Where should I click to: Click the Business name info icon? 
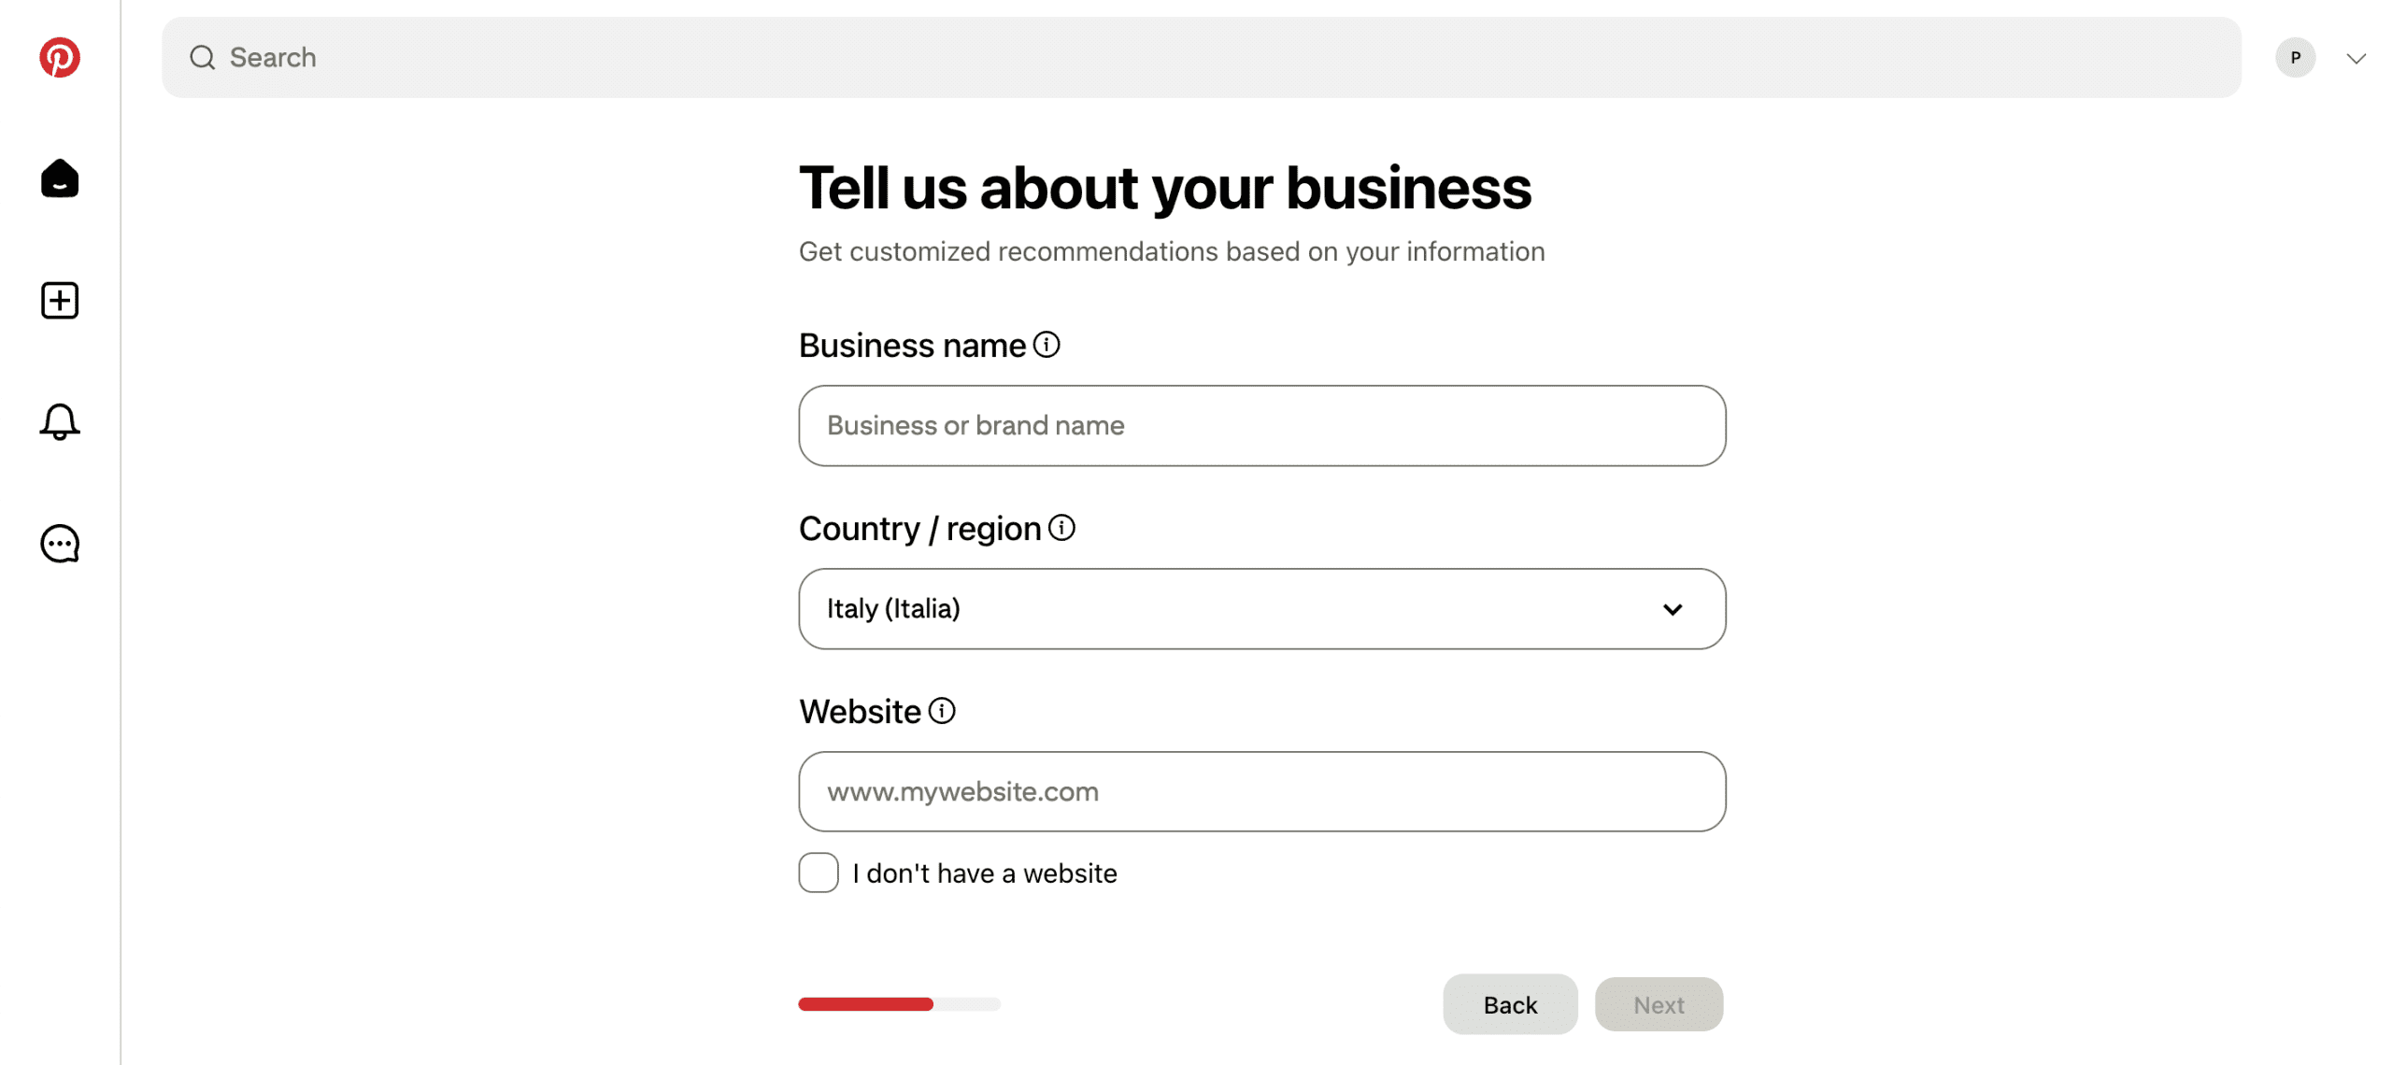pos(1047,344)
